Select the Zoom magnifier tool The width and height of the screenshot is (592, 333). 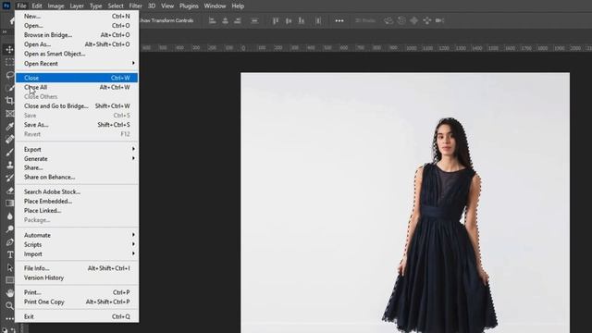[x=9, y=305]
